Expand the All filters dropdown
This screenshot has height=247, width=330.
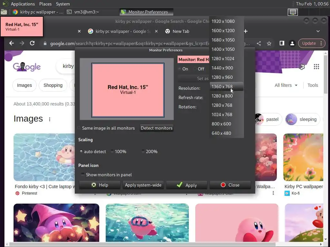pyautogui.click(x=286, y=85)
